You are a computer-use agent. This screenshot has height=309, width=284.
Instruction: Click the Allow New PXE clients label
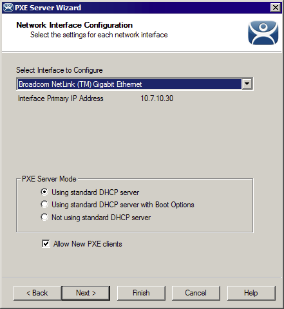(88, 244)
